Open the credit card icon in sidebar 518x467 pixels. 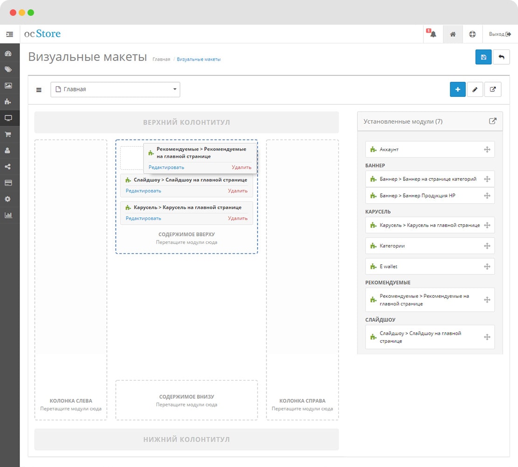(x=8, y=183)
